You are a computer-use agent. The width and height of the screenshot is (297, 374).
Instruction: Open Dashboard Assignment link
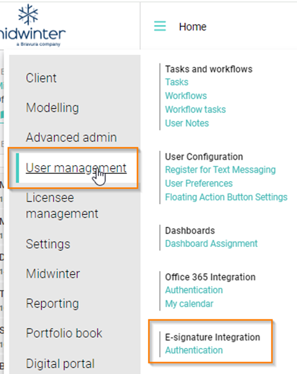211,243
